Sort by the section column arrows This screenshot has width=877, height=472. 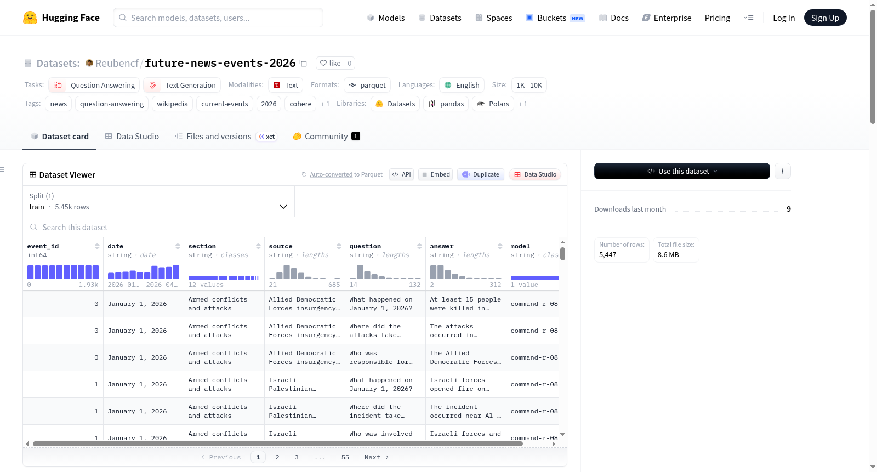point(258,246)
